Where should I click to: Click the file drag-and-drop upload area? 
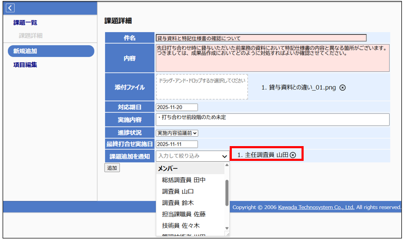pos(202,87)
